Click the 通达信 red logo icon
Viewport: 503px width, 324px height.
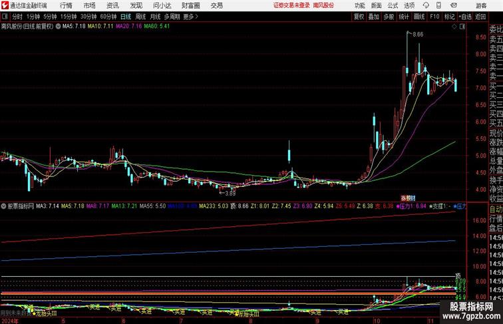(5, 5)
